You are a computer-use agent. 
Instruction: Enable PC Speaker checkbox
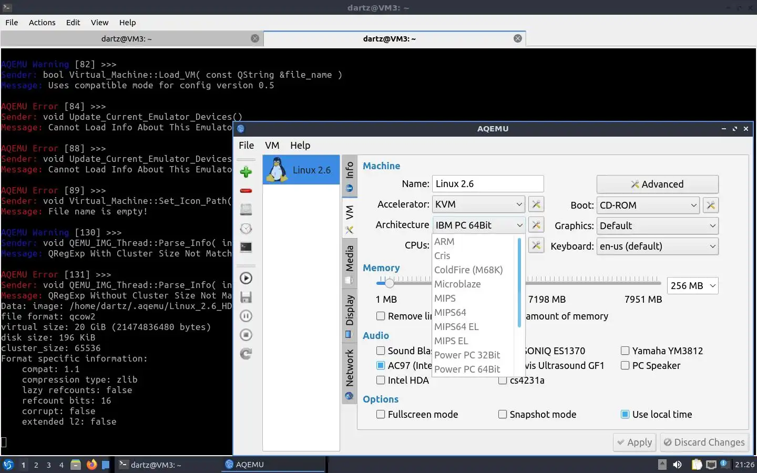pos(625,365)
